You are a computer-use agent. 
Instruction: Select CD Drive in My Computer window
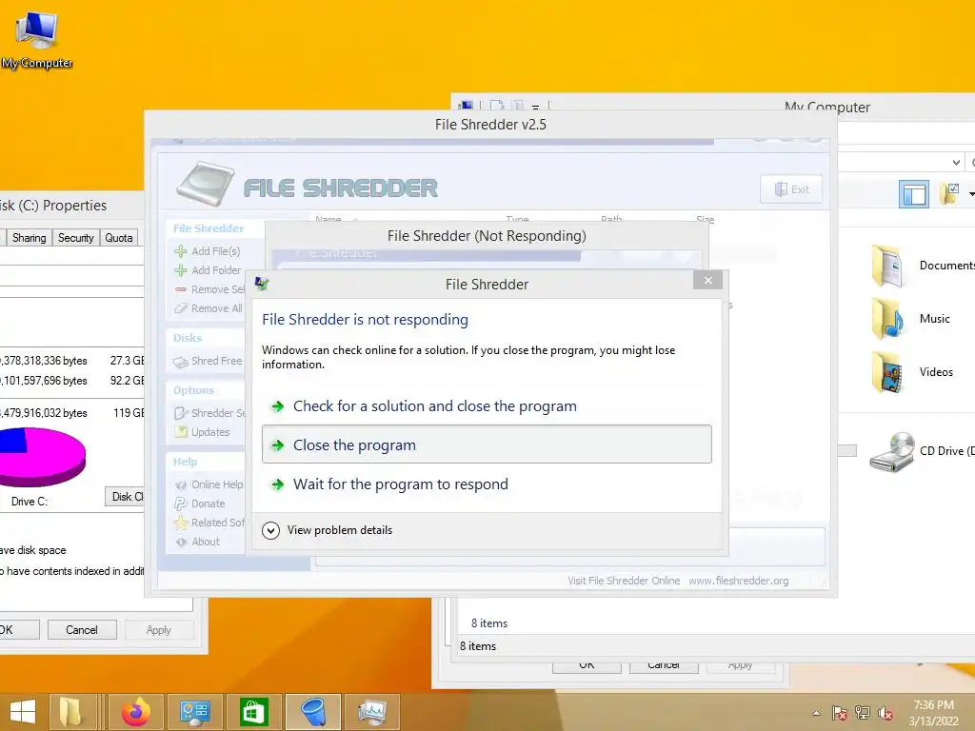(922, 452)
